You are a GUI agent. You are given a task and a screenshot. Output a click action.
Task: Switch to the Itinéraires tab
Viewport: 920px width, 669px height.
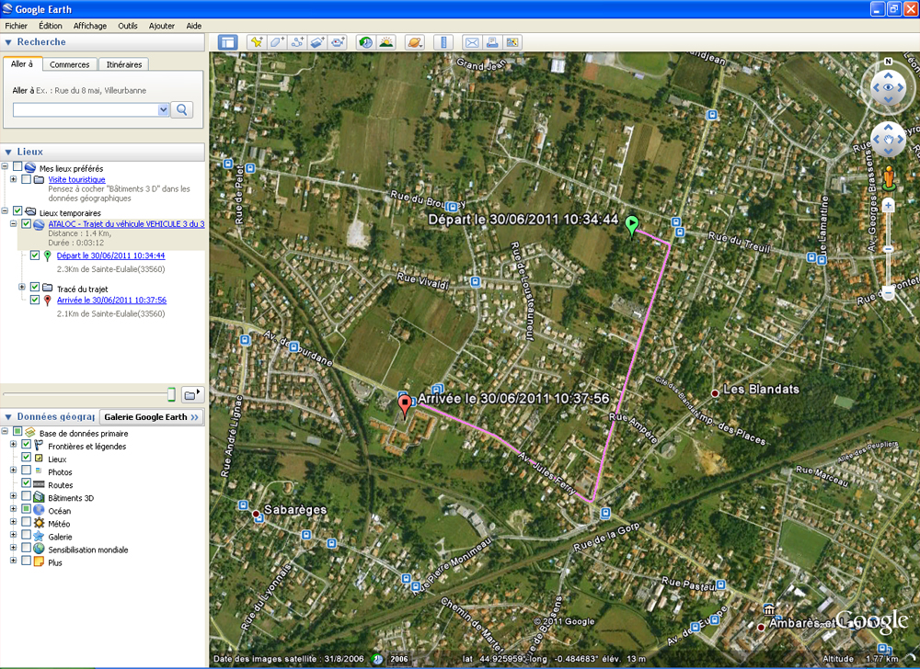click(124, 64)
